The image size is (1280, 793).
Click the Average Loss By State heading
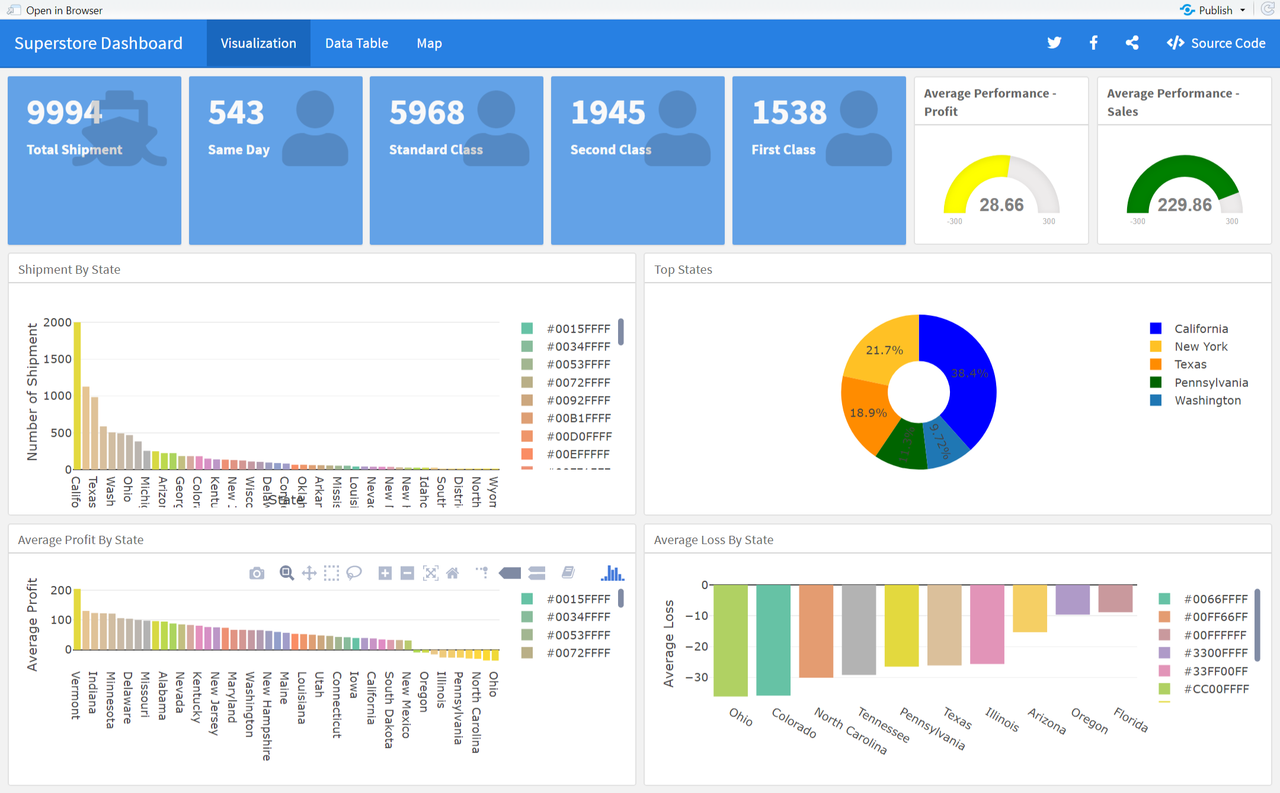713,540
